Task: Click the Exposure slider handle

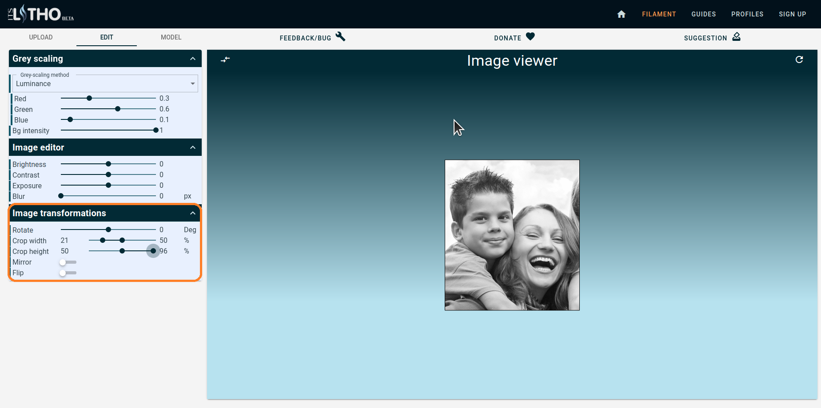Action: (108, 185)
